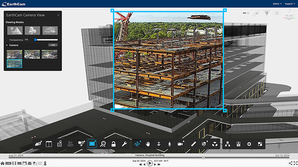Open the Properties panel icon
Image resolution: width=298 pixels, height=167 pixels.
(238, 144)
